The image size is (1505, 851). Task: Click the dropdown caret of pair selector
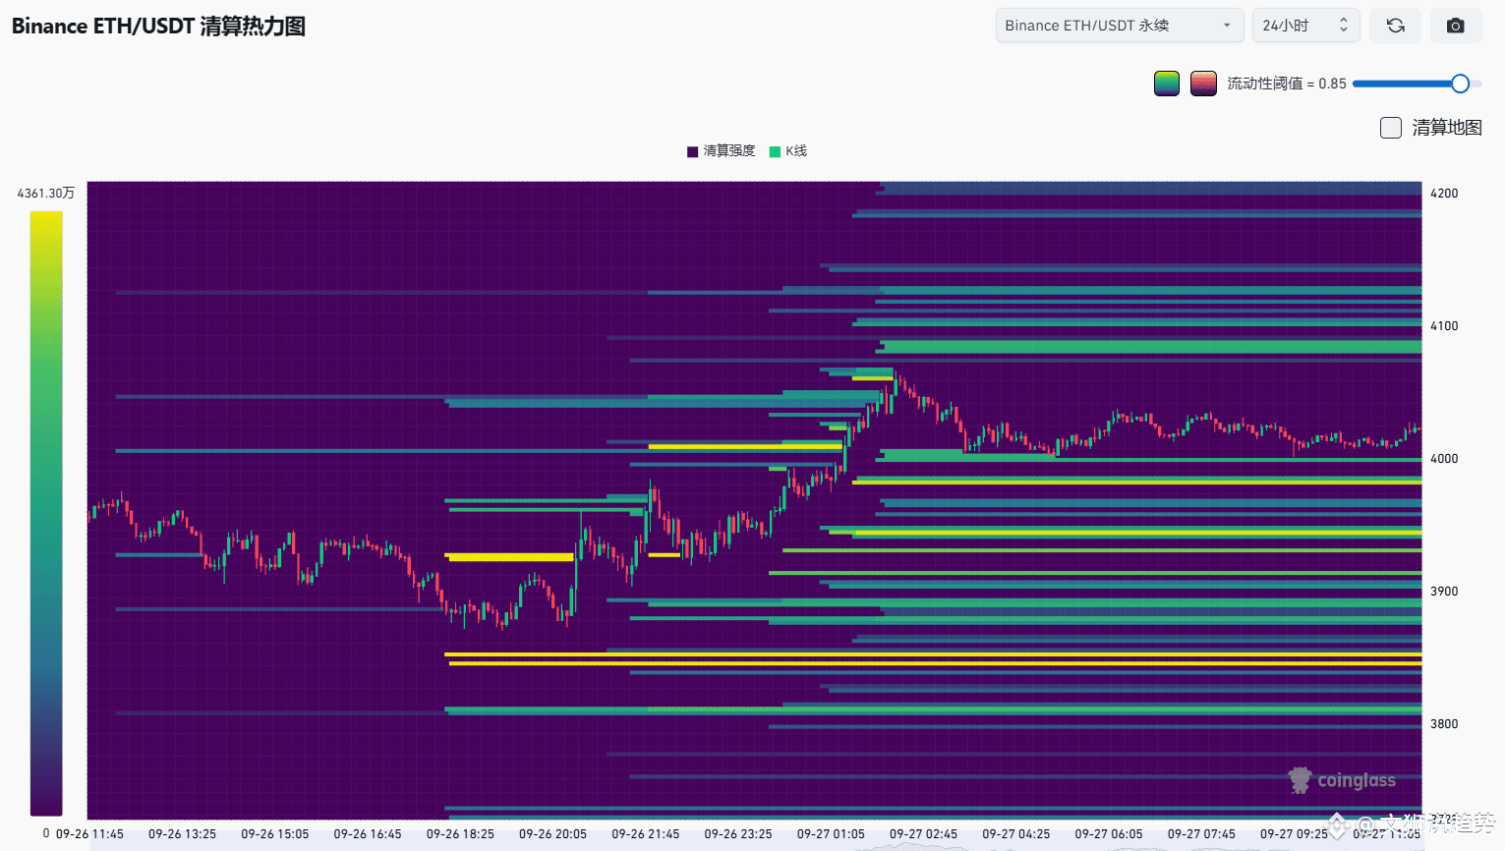click(x=1227, y=26)
